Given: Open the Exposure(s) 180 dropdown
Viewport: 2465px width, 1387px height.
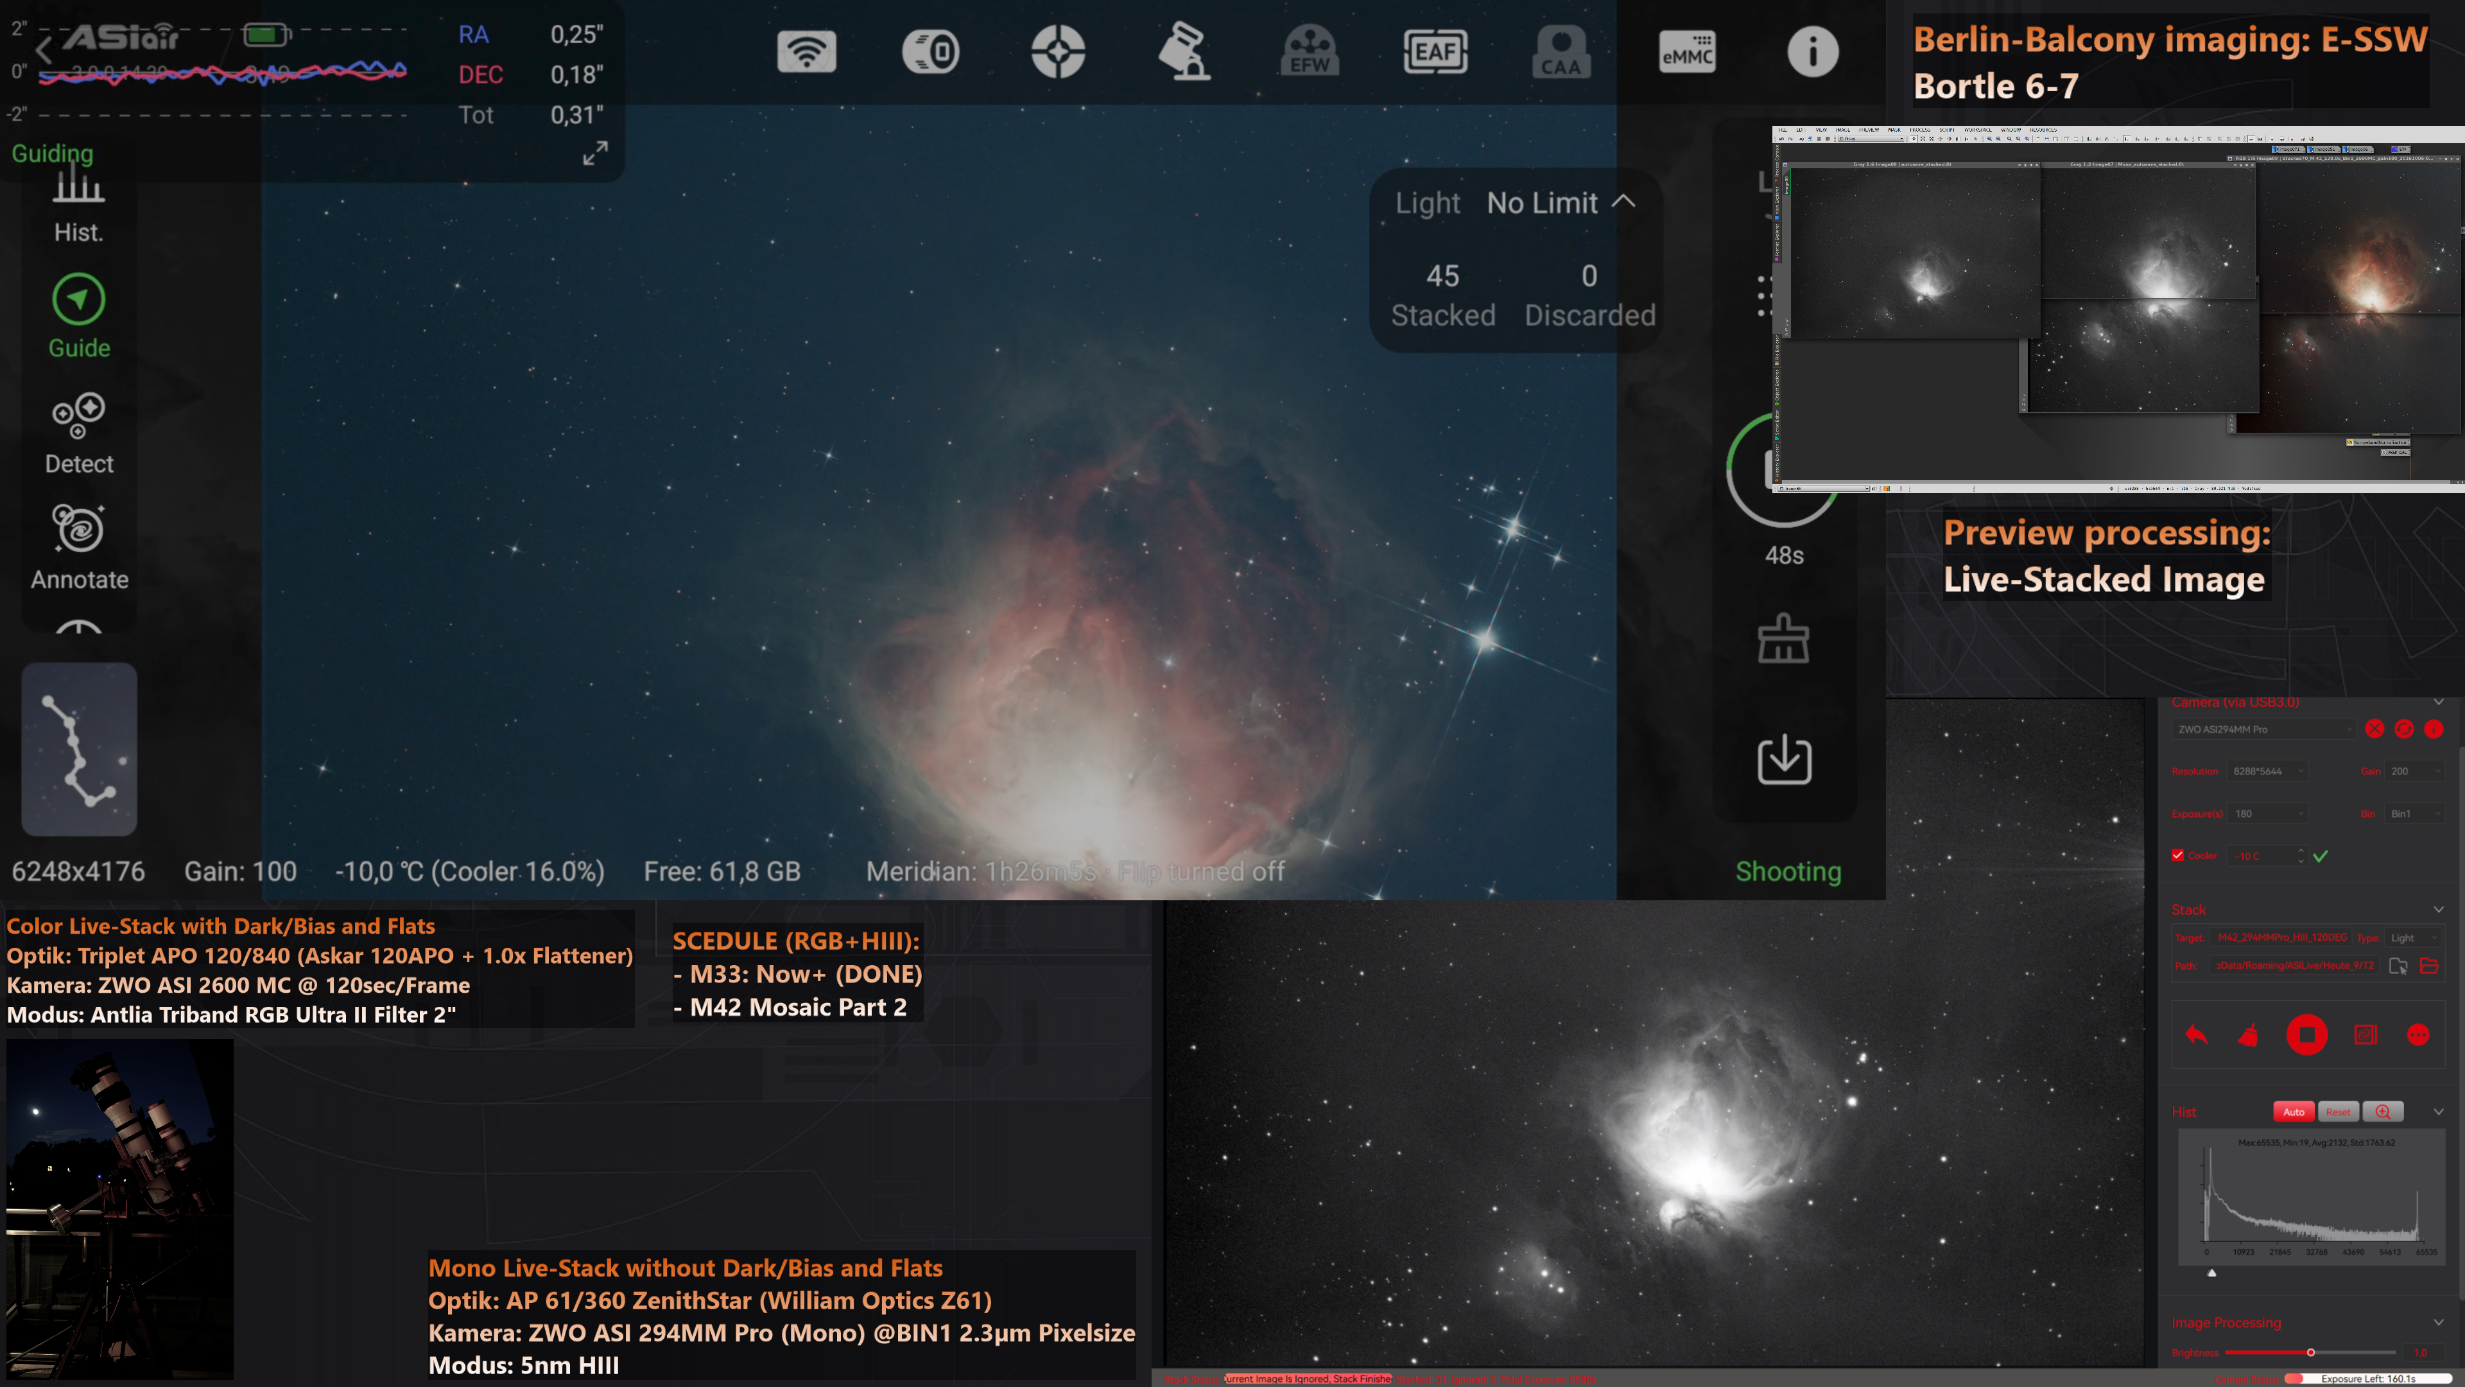Looking at the screenshot, I should [x=2267, y=814].
